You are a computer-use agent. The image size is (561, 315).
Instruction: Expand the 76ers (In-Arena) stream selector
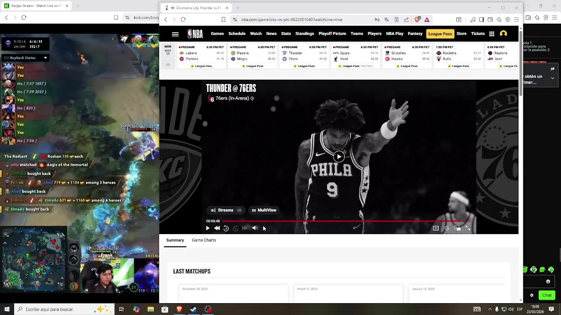pyautogui.click(x=231, y=98)
